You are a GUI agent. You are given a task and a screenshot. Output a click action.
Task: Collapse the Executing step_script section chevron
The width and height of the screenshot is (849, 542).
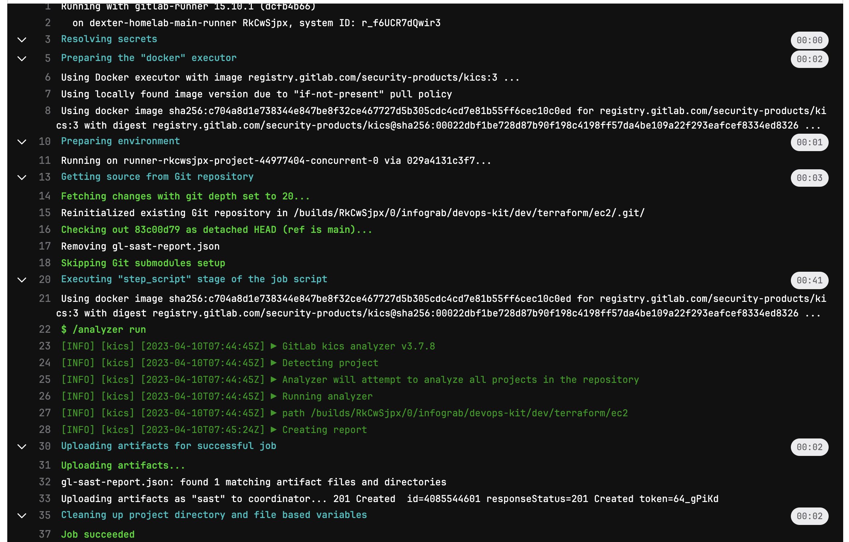point(22,280)
